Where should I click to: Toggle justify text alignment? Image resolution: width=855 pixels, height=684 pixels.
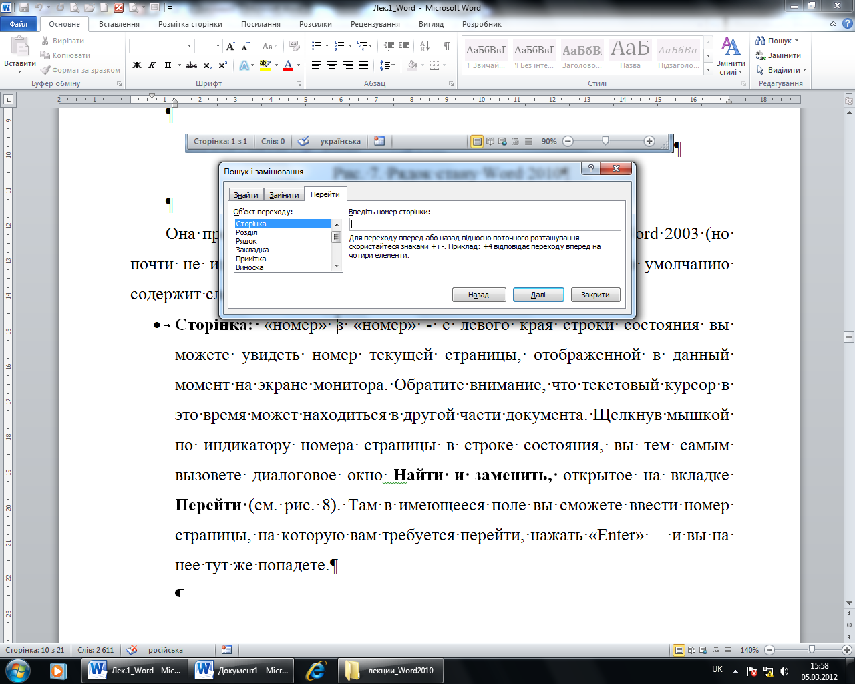(x=363, y=65)
